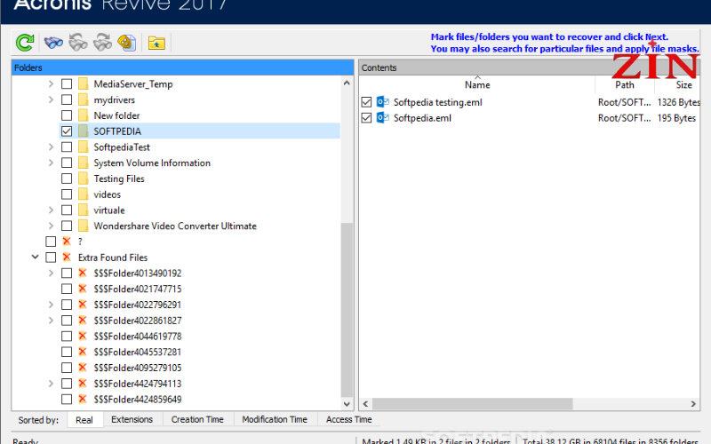Click the red X icon of $$$Folder4424859649

(82, 399)
